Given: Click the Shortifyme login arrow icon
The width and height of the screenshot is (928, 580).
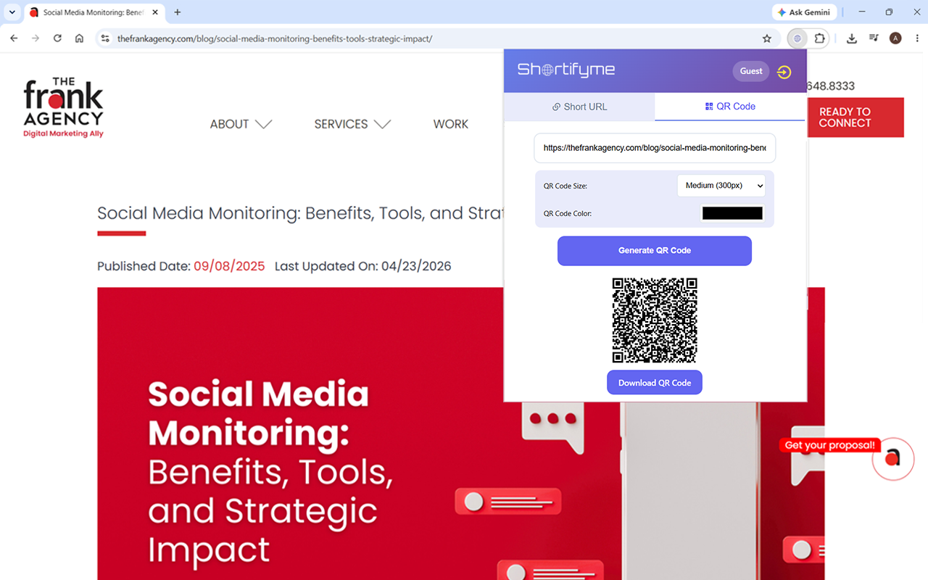Looking at the screenshot, I should point(784,72).
